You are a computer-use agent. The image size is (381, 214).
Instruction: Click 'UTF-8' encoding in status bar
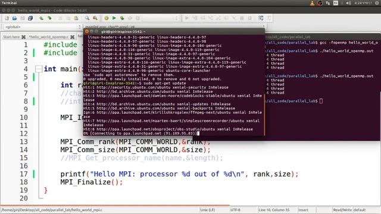235,210
